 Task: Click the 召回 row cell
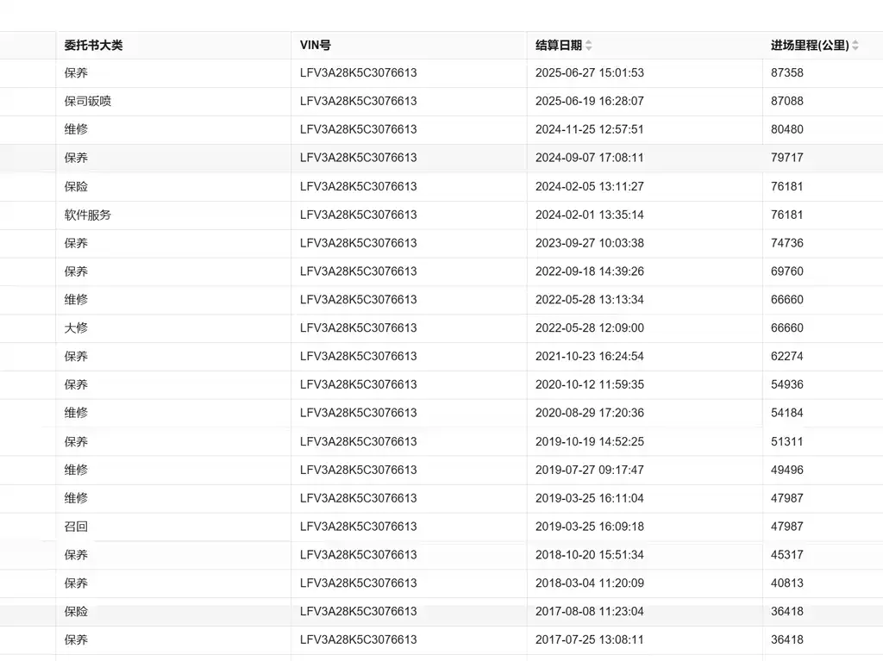click(x=76, y=527)
